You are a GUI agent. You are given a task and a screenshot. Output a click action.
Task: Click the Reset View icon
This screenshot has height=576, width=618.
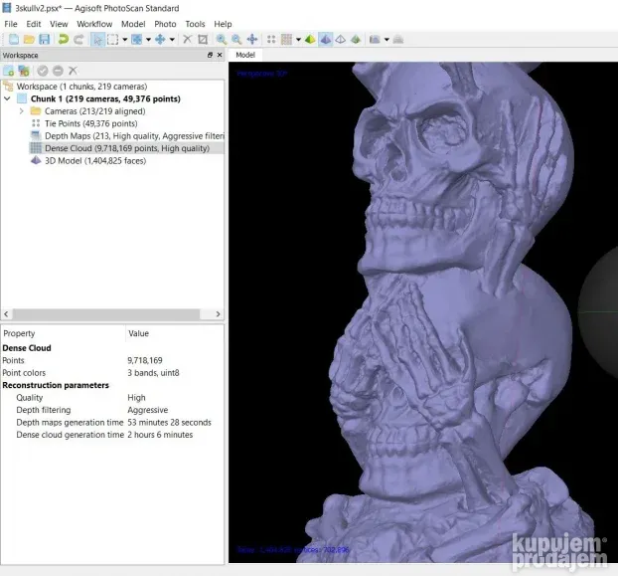(x=252, y=40)
